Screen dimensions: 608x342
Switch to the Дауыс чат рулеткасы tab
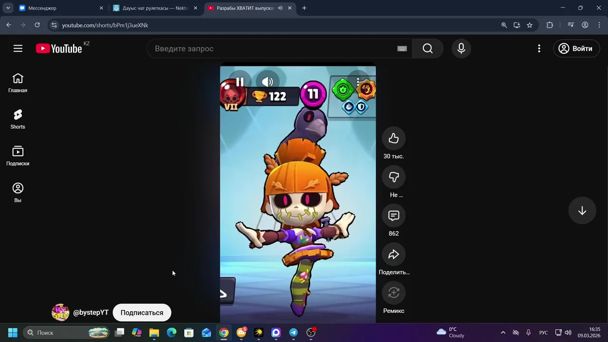154,8
